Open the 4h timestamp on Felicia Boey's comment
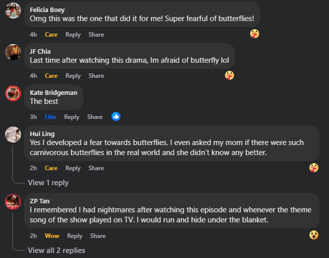Viewport: 329px width, 258px height. click(x=34, y=35)
